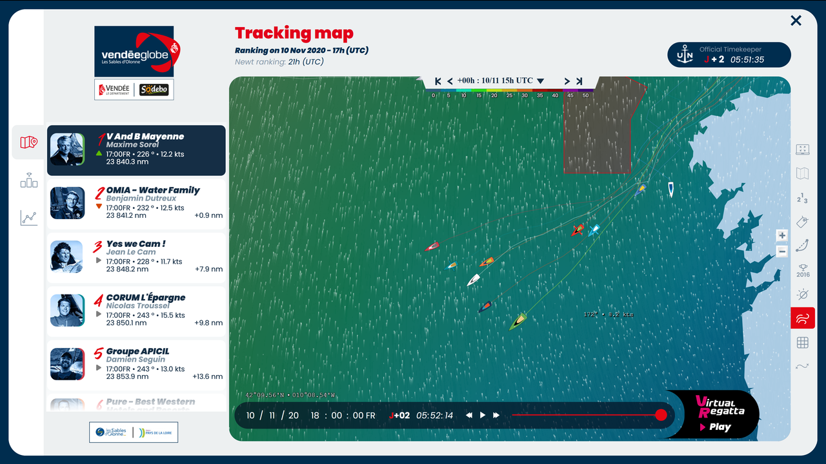This screenshot has width=826, height=464.
Task: Toggle day/night sun icon
Action: tap(803, 295)
